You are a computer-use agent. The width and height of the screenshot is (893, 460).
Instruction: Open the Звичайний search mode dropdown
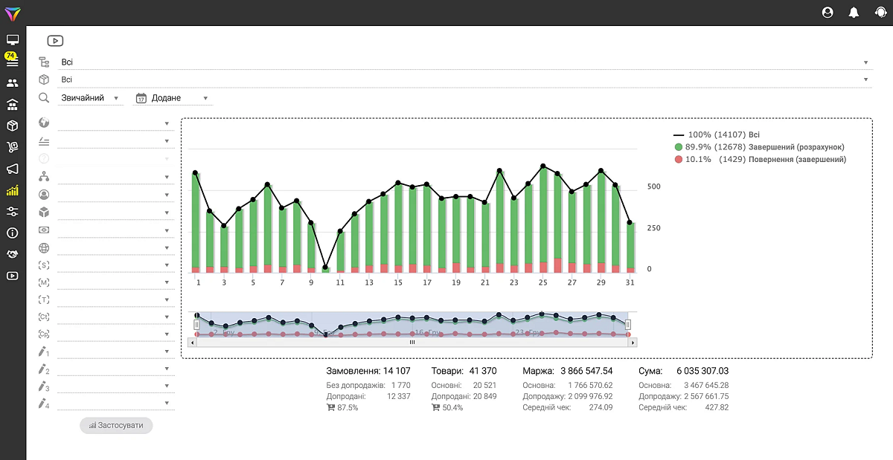91,98
